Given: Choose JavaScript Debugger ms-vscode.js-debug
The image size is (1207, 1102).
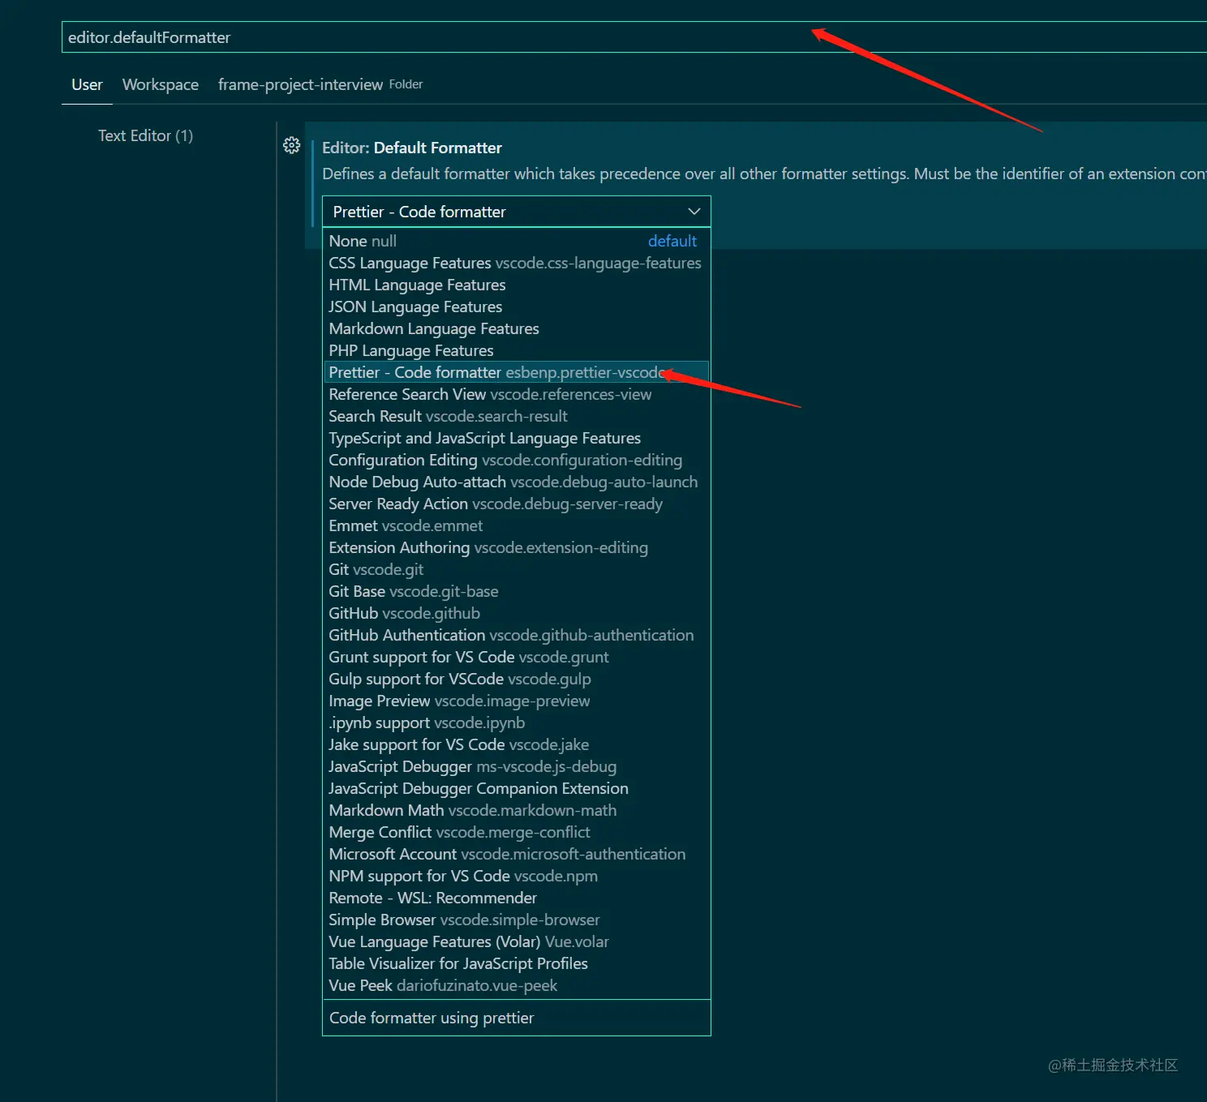Looking at the screenshot, I should click(x=516, y=766).
